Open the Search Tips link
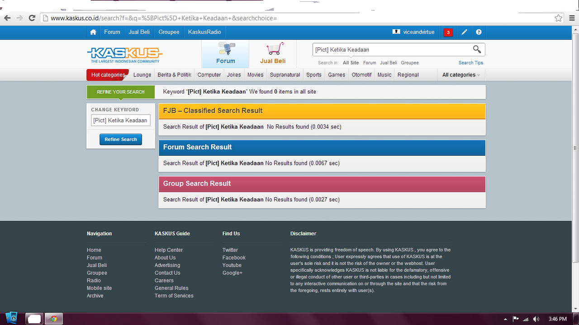This screenshot has height=325, width=579. pyautogui.click(x=471, y=63)
